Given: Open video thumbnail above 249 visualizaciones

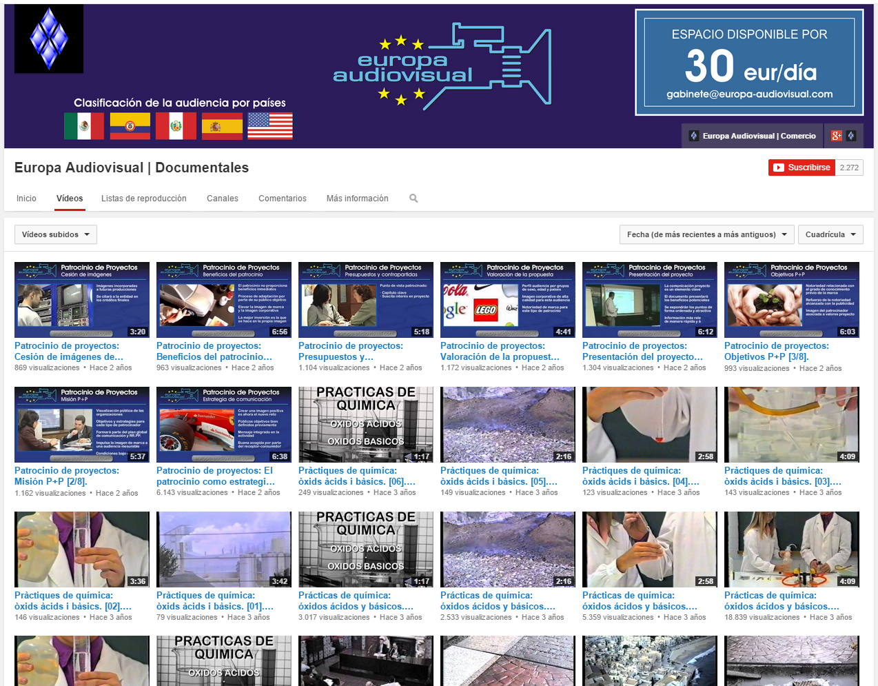Looking at the screenshot, I should pyautogui.click(x=366, y=425).
